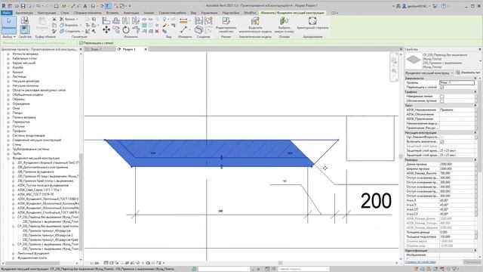Toggle 'Включить аналитическую' model checkbox
Image resolution: width=483 pixels, height=272 pixels.
441,141
